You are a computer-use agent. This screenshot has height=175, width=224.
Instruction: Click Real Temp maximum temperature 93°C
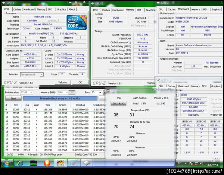coord(116,151)
